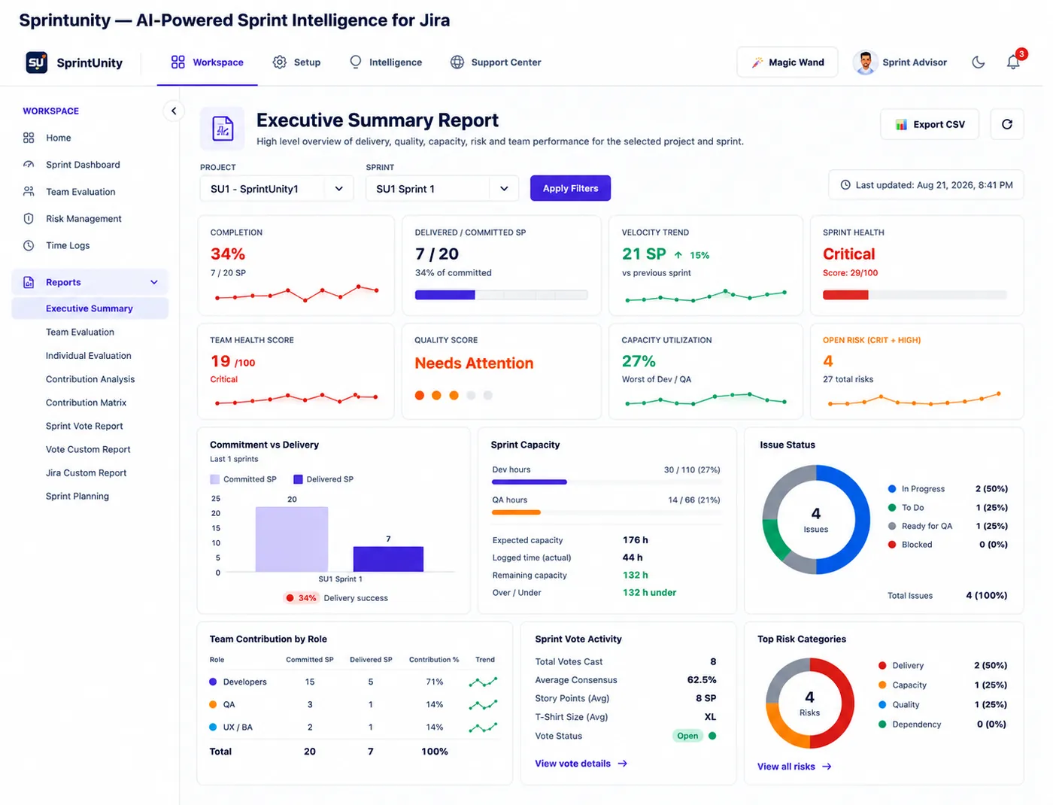
Task: Click the Team Evaluation people icon
Action: coord(29,192)
